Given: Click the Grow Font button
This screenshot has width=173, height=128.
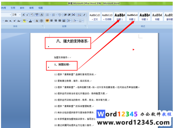Looking at the screenshot, I should pos(23,15).
